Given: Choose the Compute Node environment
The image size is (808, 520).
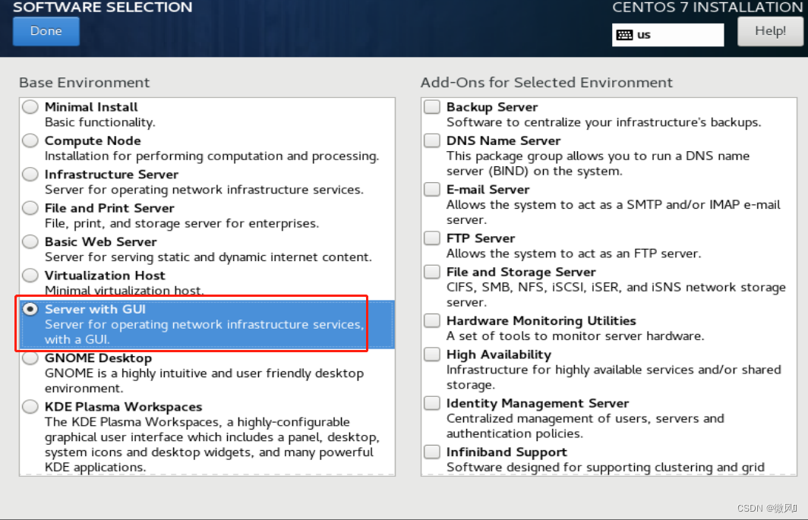Looking at the screenshot, I should click(30, 140).
